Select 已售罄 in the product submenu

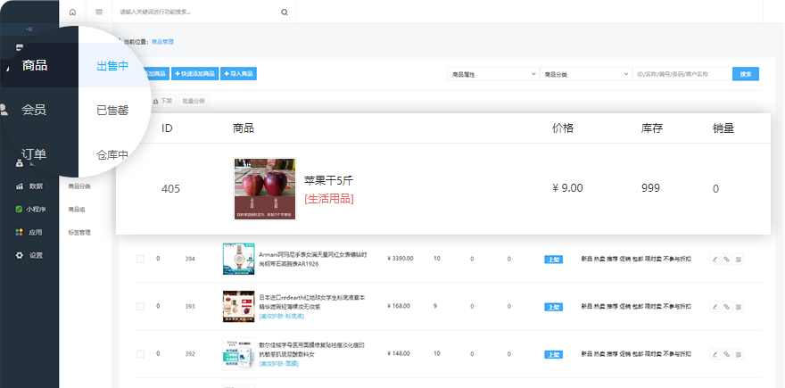click(x=112, y=111)
